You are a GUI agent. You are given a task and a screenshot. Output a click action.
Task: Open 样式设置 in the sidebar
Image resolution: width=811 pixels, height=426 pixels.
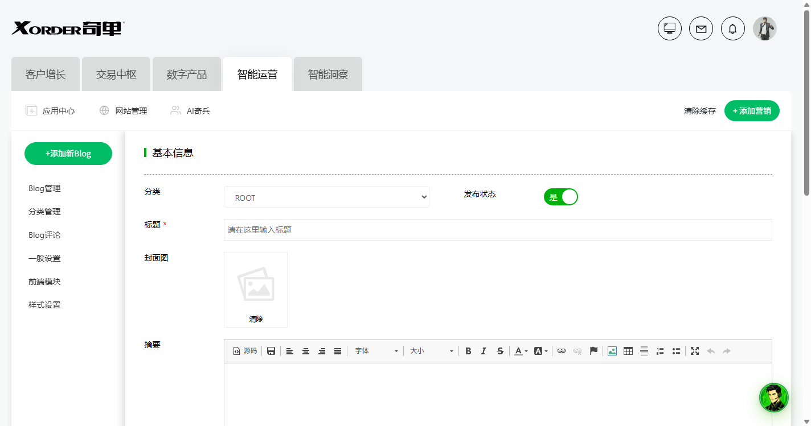44,305
